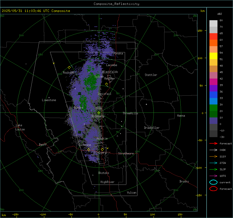233x218 pixels.
Task: Click the -150 value on bottom km axis
Action: coord(15,215)
